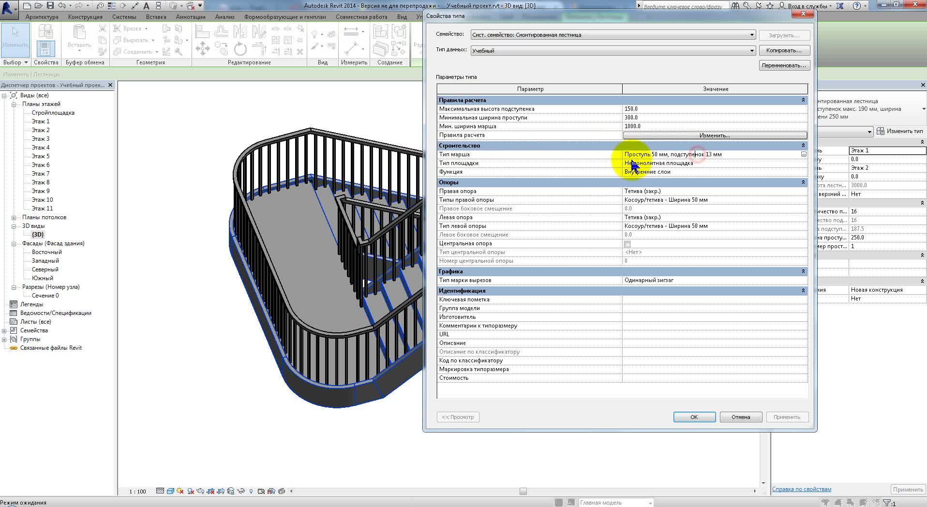
Task: Collapse the Строительство section
Action: point(803,146)
